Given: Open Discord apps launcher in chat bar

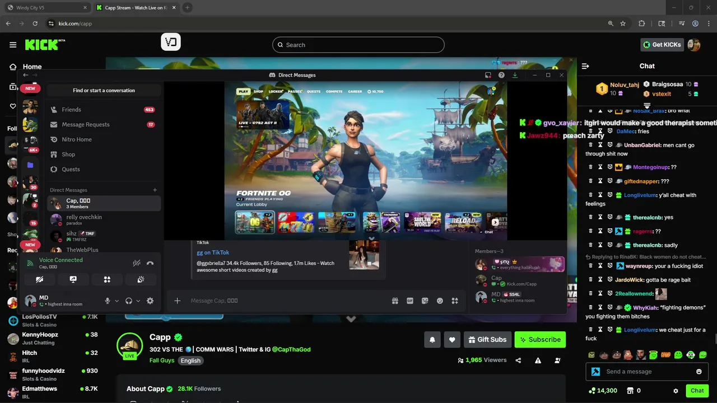Looking at the screenshot, I should pos(455,301).
